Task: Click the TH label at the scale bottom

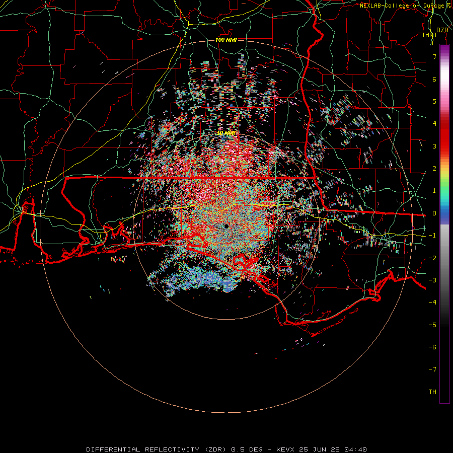Action: tap(432, 392)
